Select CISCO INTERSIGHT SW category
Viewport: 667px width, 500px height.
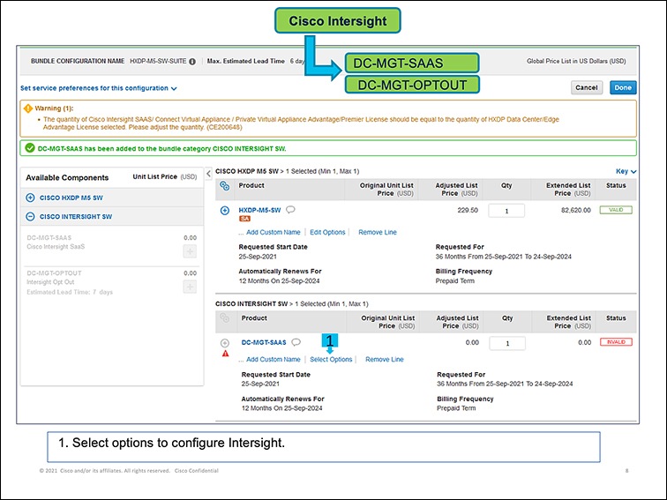(x=76, y=216)
